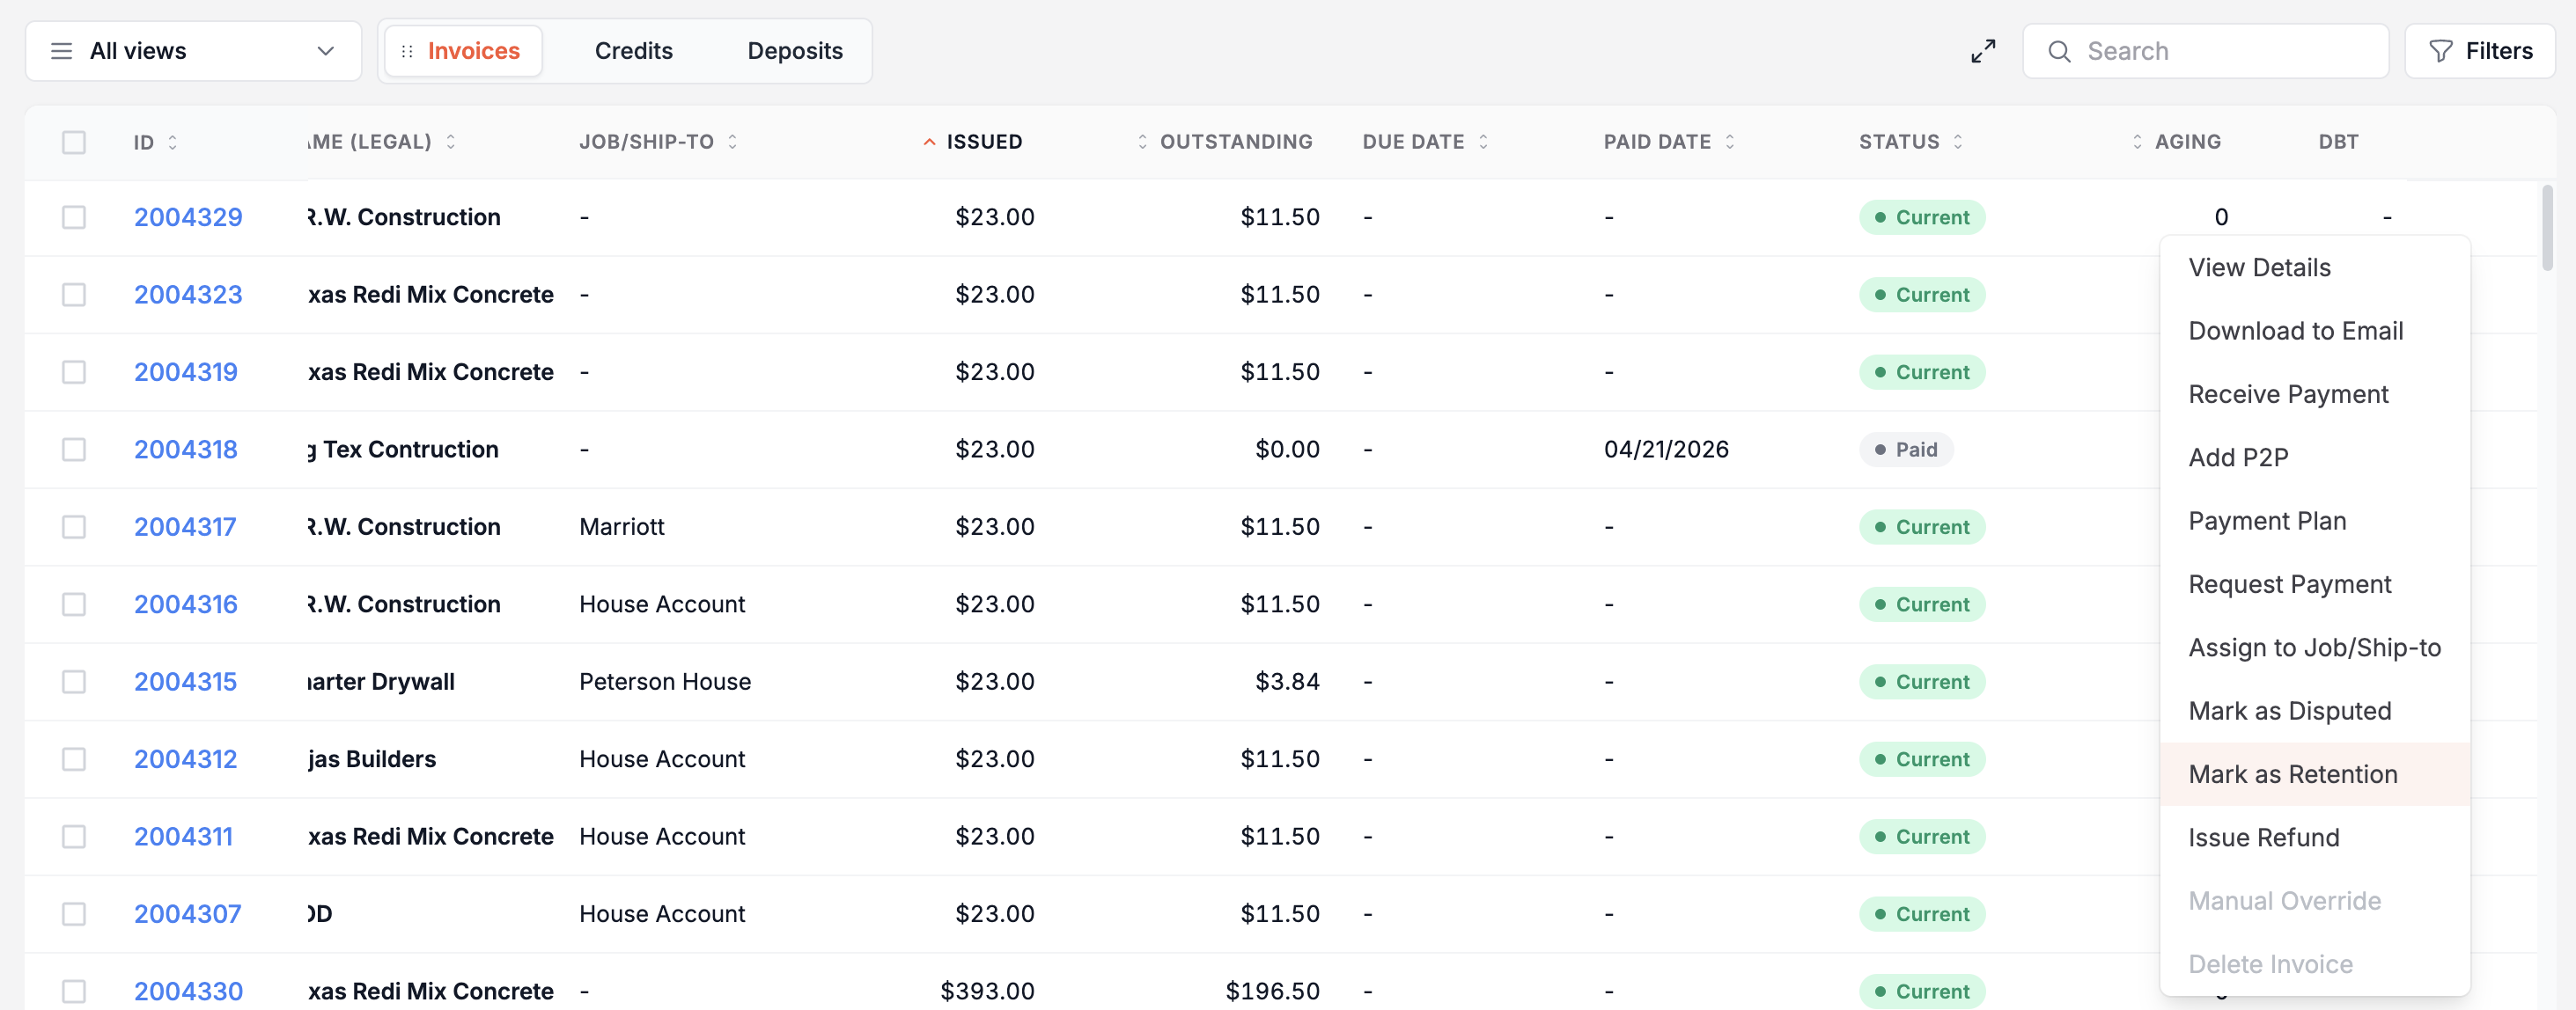Click the search magnifier icon

[2059, 51]
